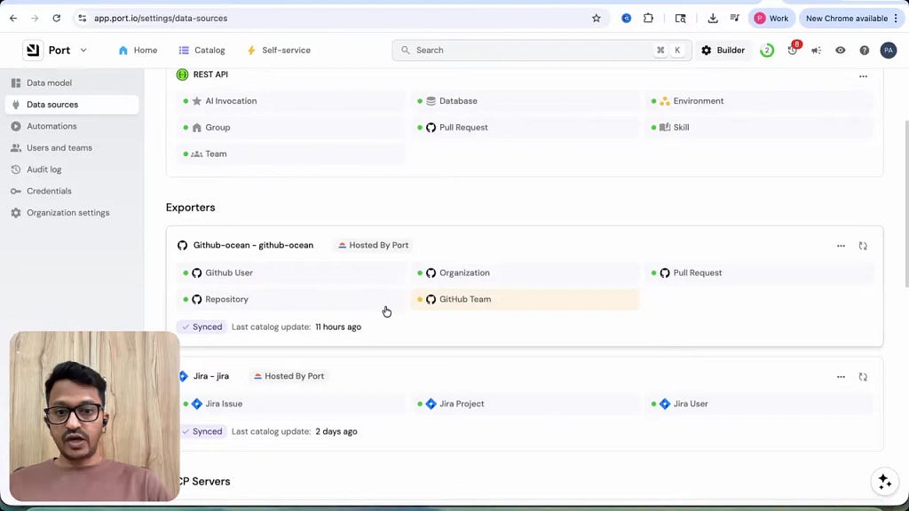Click Hosted By Port badge for Github-ocean
Screen dimensions: 909x511
[x=374, y=245]
